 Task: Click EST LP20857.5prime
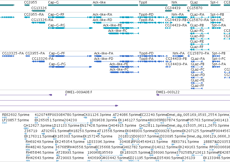[15, 120]
